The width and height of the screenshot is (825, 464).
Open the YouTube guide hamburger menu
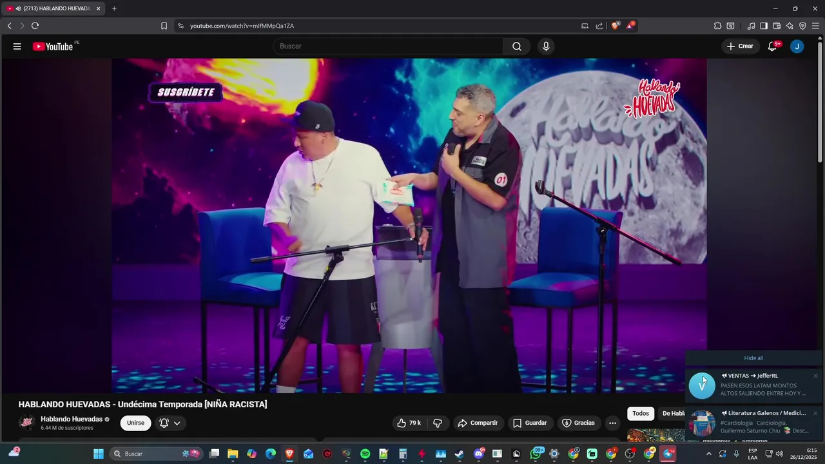[17, 46]
